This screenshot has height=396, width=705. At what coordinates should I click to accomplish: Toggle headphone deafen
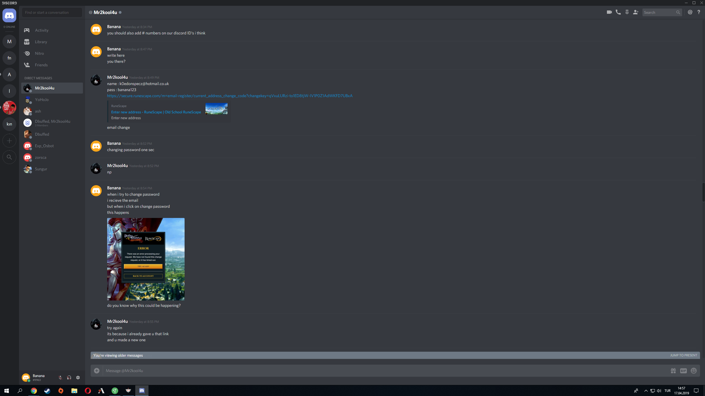[x=69, y=378]
